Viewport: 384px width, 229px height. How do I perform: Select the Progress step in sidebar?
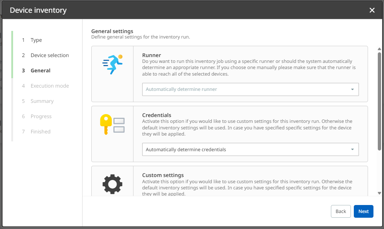41,116
